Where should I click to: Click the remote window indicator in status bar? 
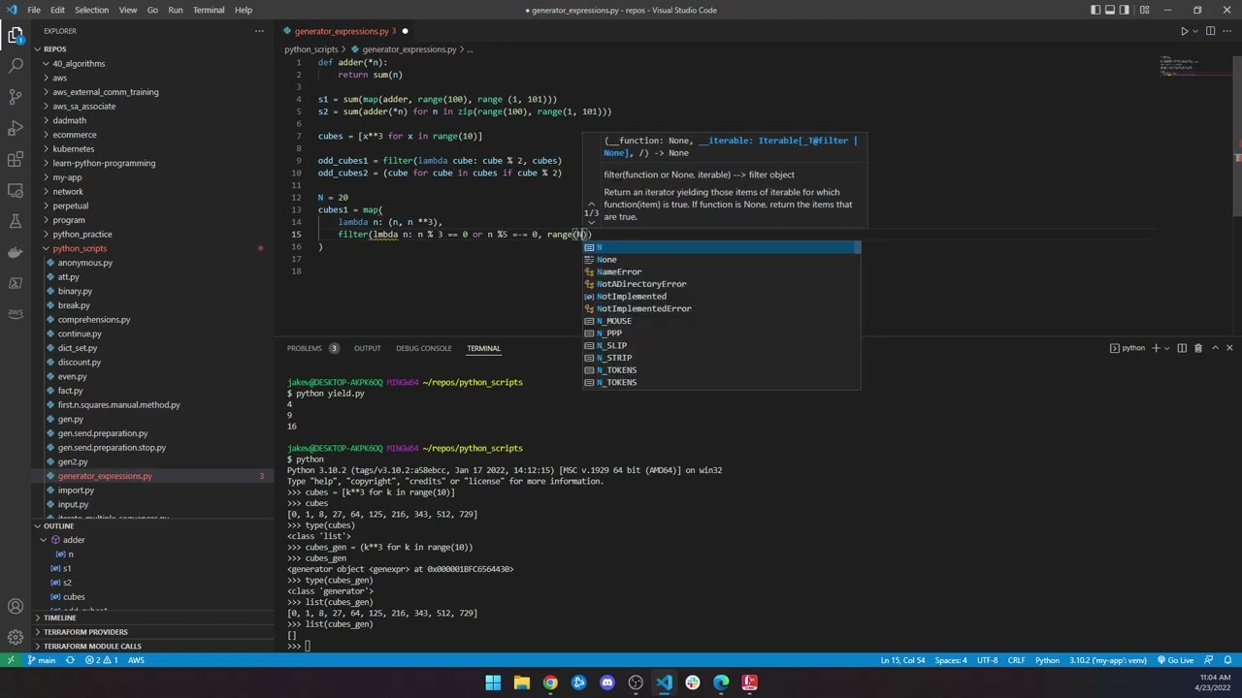(x=11, y=660)
